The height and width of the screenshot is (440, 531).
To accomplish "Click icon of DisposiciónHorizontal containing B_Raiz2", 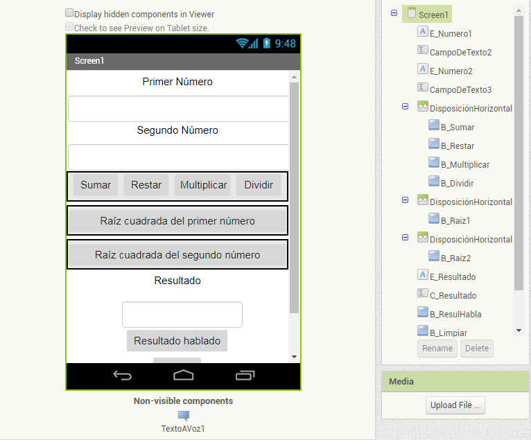I will point(423,237).
